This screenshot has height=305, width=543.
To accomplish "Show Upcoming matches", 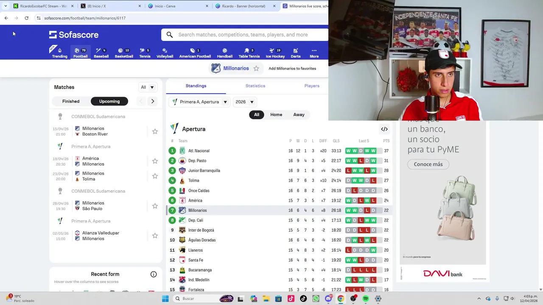I will click(109, 101).
